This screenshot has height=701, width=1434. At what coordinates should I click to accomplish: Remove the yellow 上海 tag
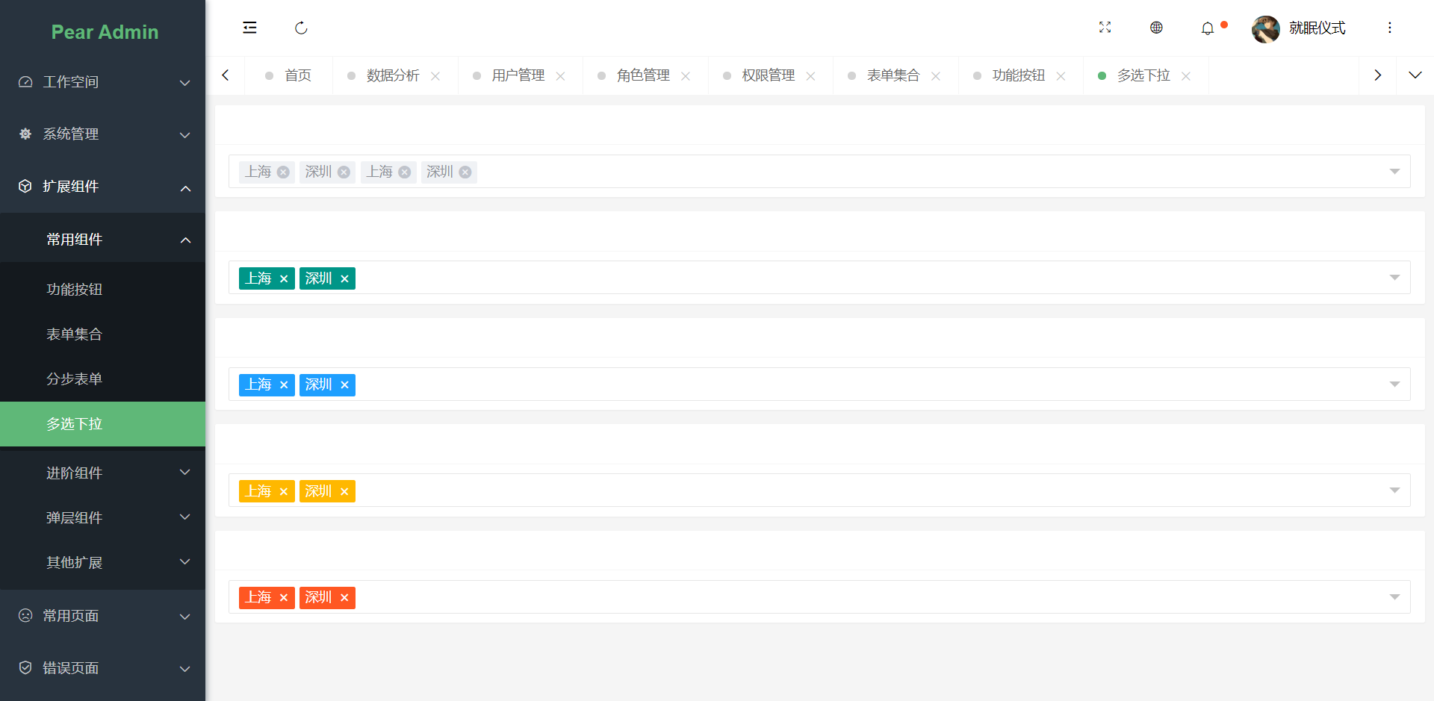(x=284, y=491)
